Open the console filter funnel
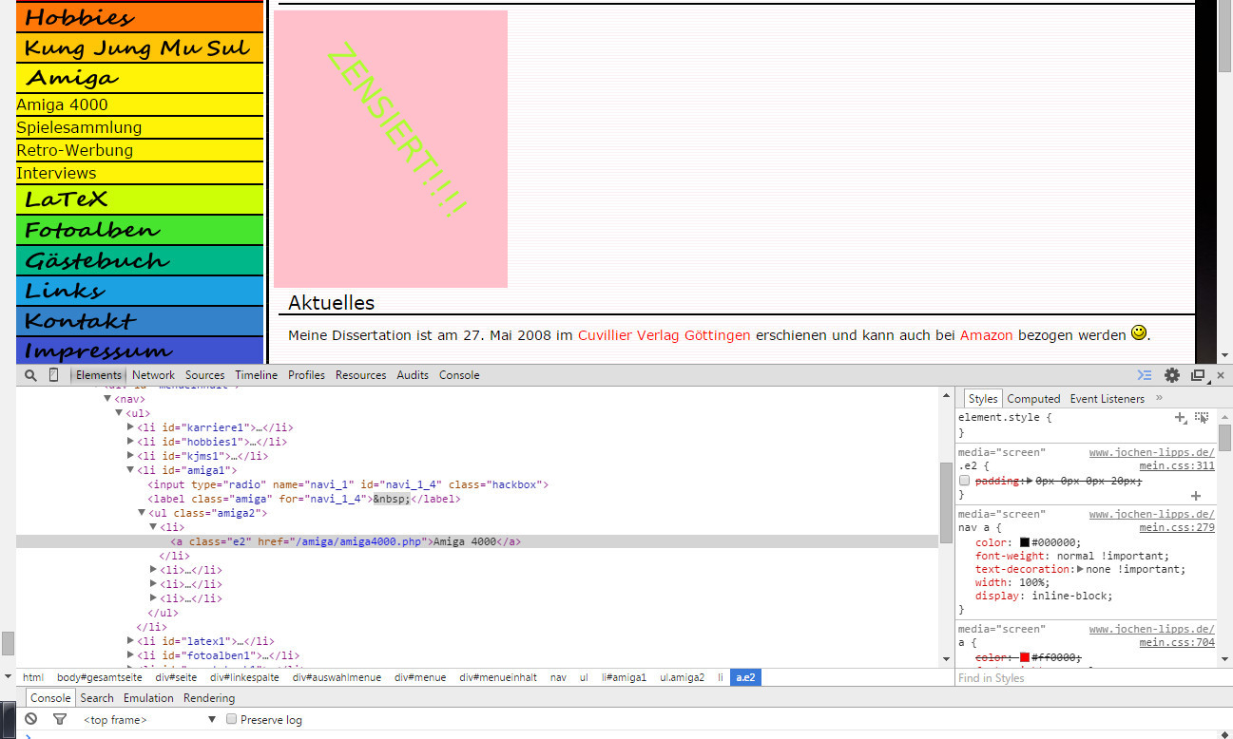 (59, 720)
